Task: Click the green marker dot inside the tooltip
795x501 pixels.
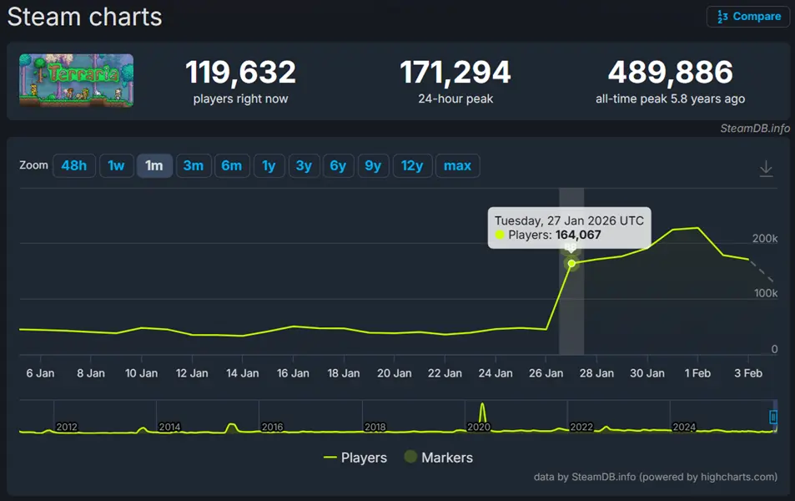Action: (x=501, y=235)
